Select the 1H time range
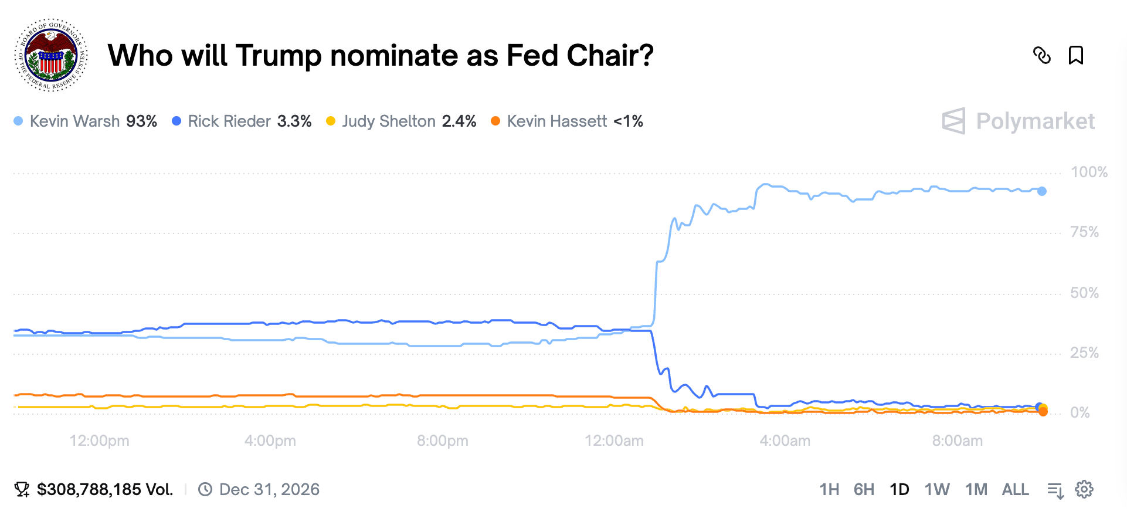 (x=829, y=489)
